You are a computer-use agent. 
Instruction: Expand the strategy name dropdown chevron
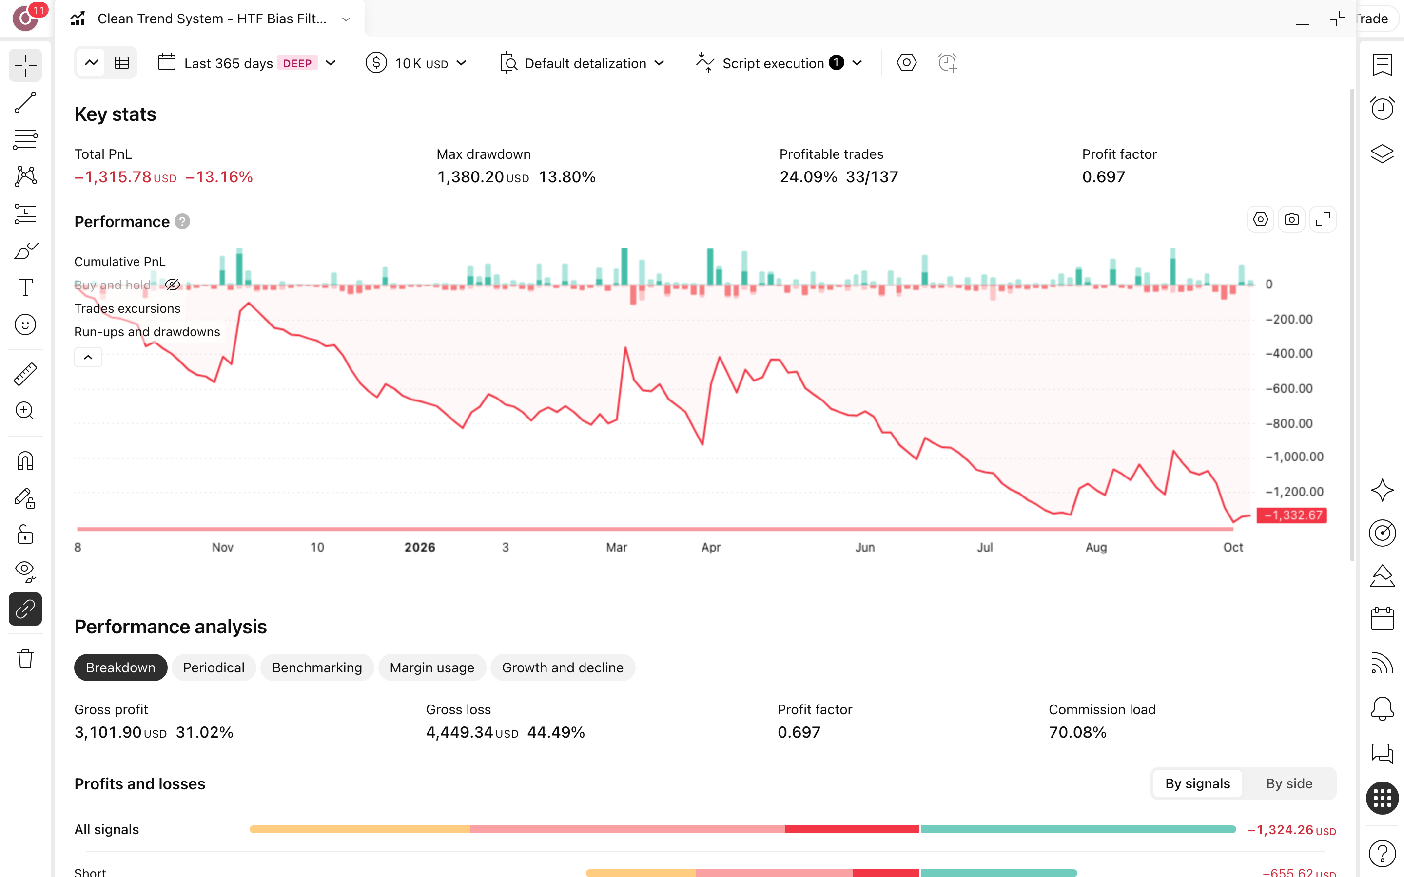[x=346, y=19]
